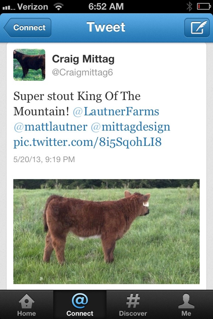Open the Discover tab
Screen dimensions: 213x319
[x=133, y=305]
